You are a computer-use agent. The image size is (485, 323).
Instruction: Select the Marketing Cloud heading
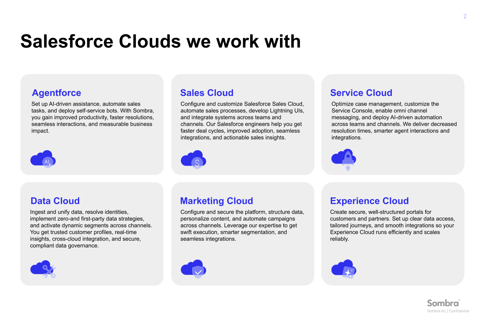click(216, 201)
